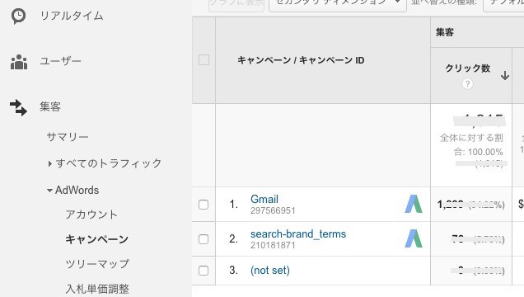The width and height of the screenshot is (524, 297).
Task: Select ツリーマップ in the sidebar
Action: click(97, 264)
